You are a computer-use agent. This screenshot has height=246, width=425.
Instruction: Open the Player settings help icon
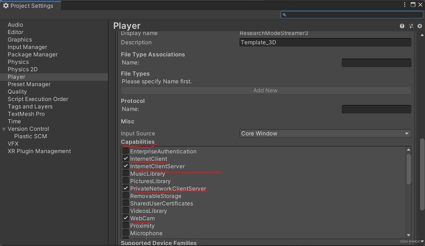click(x=402, y=26)
